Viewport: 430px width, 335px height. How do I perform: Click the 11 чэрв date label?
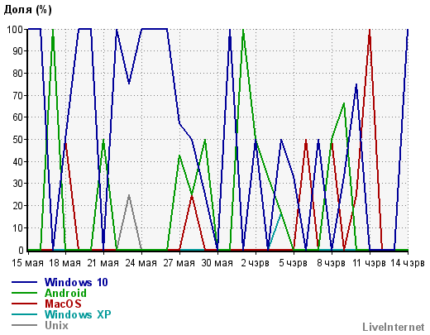pyautogui.click(x=370, y=263)
